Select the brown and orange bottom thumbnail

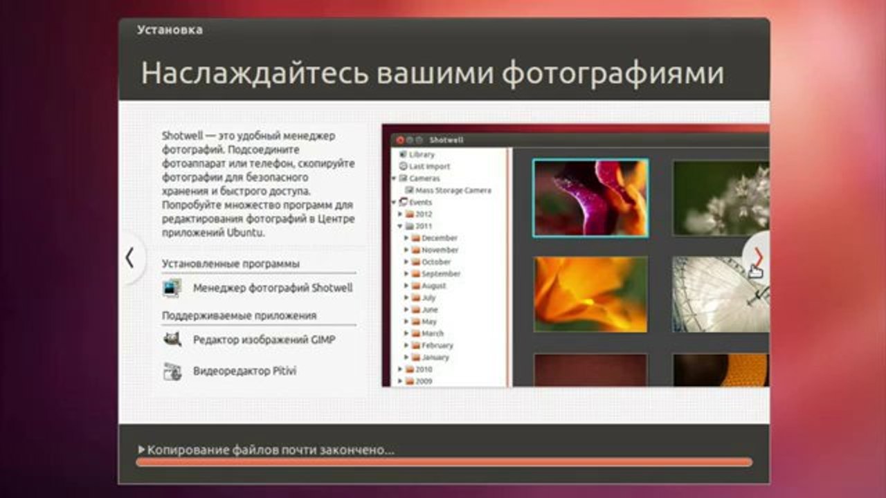tap(721, 370)
